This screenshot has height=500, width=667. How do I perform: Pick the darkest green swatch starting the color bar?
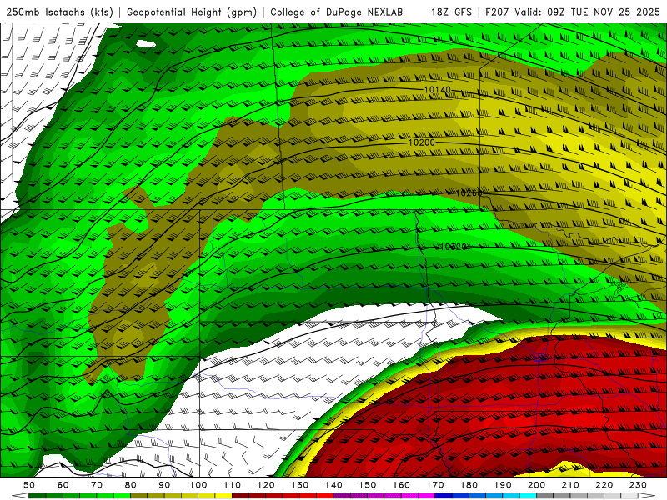pos(38,496)
